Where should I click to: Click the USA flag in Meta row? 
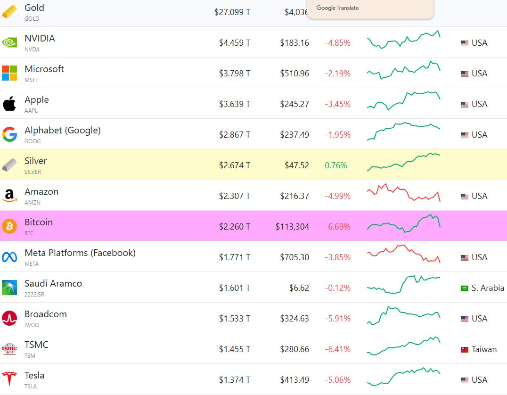tap(464, 257)
